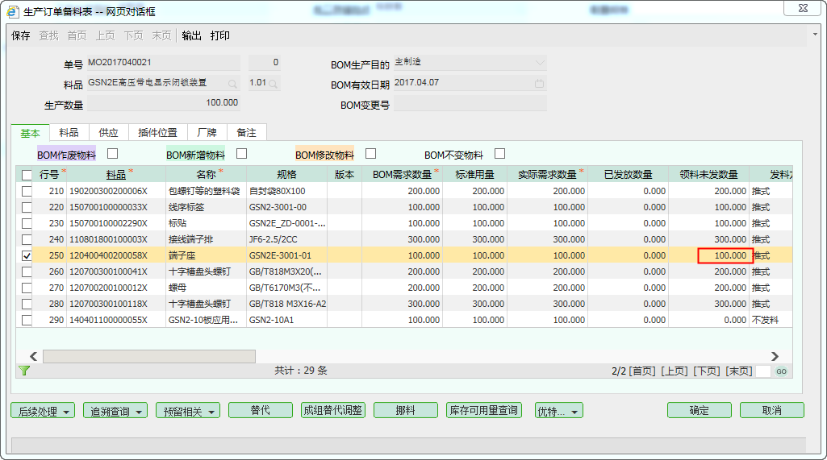The width and height of the screenshot is (827, 460).
Task: Open the 插件位置 tab
Action: point(157,133)
